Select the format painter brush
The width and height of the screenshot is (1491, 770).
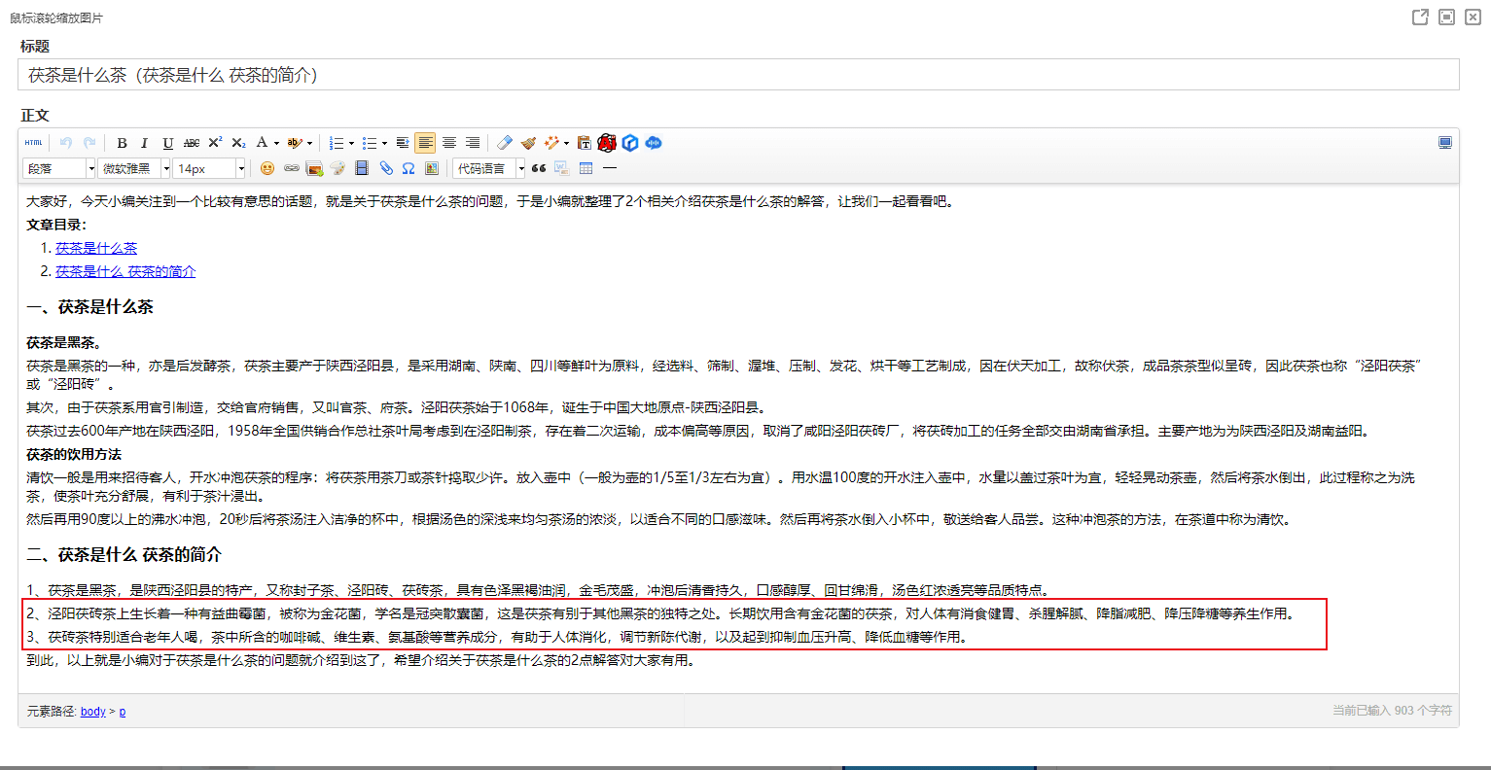pos(528,143)
